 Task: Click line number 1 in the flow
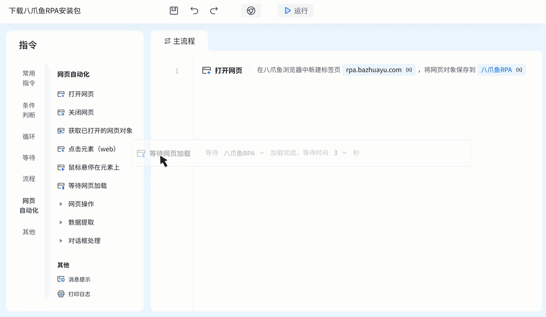tap(177, 71)
